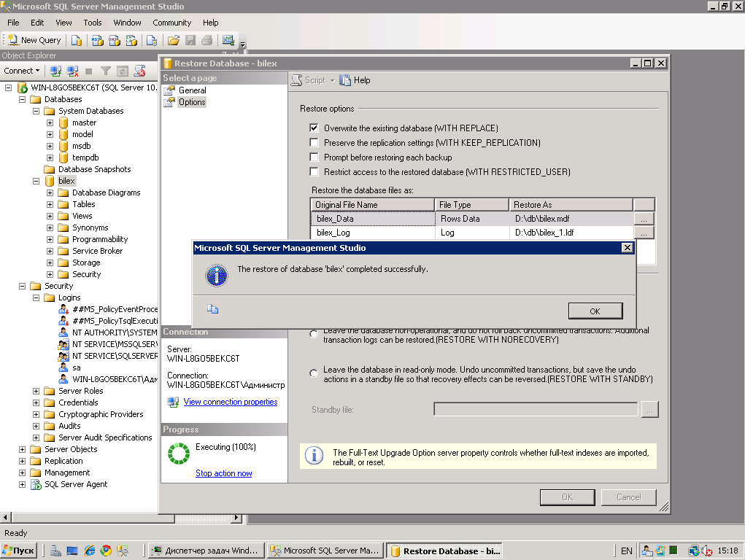Screen dimensions: 745x560
Task: Open the Community menu
Action: tap(172, 23)
